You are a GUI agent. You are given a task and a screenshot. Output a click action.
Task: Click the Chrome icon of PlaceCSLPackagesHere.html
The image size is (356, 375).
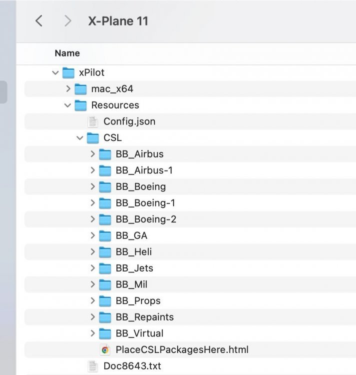(x=105, y=350)
